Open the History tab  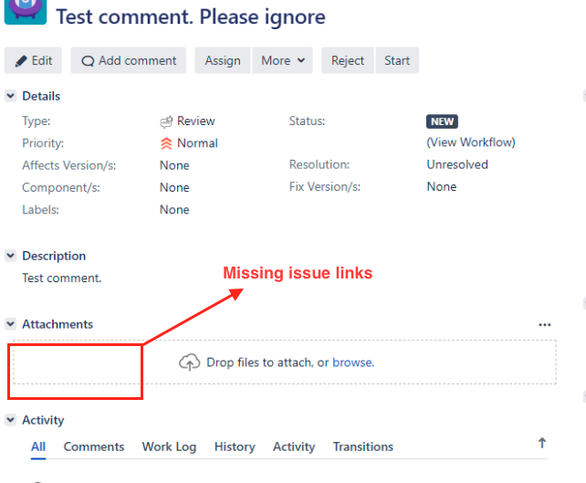pos(235,446)
